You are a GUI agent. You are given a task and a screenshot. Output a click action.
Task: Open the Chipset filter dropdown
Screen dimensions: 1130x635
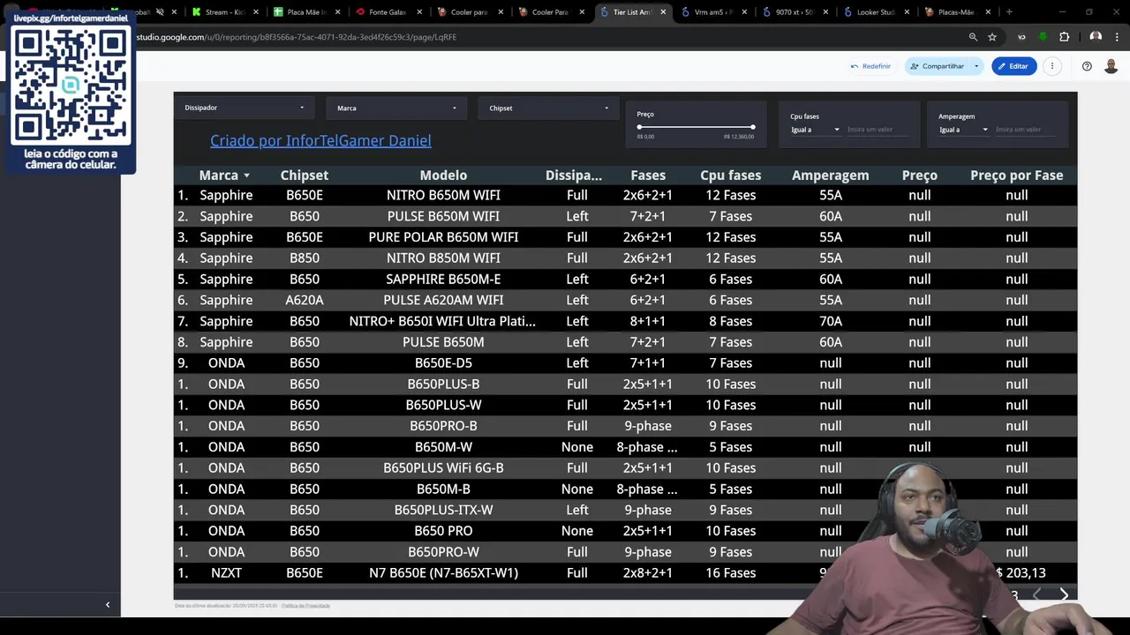548,108
